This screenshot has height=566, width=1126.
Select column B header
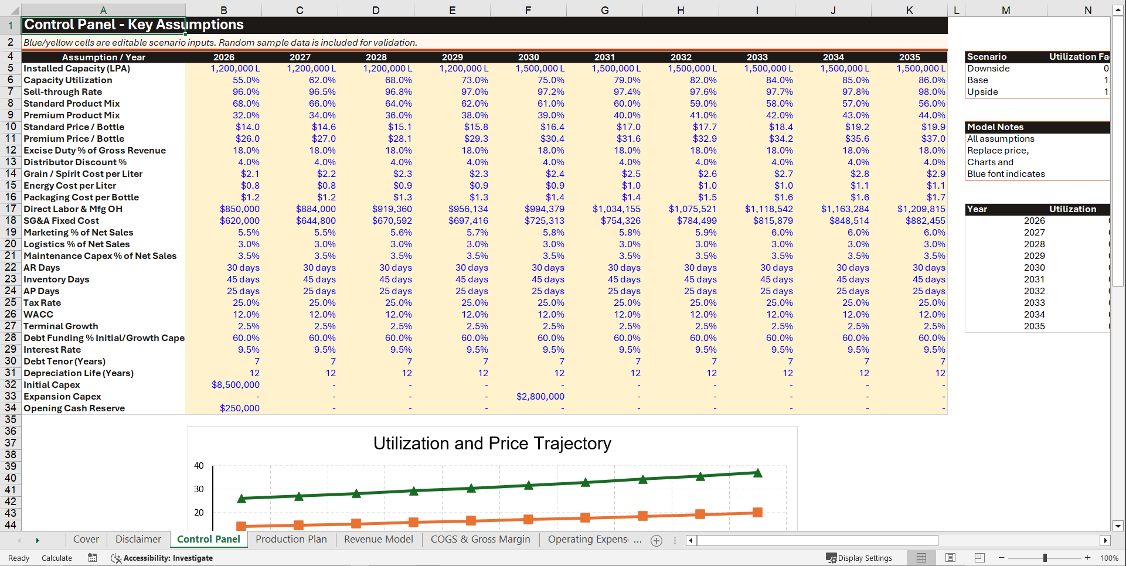pos(223,10)
